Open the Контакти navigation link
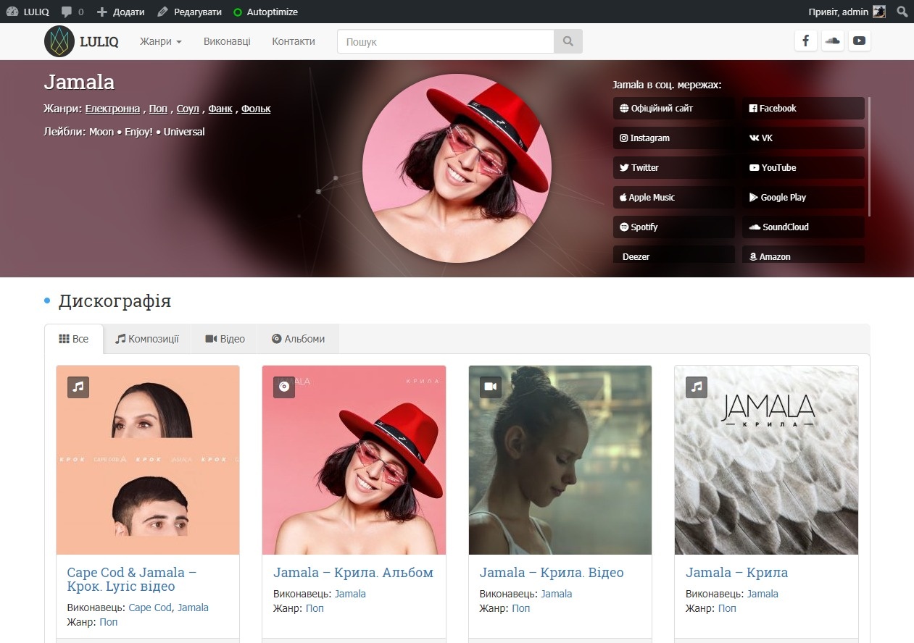The width and height of the screenshot is (914, 643). tap(294, 41)
